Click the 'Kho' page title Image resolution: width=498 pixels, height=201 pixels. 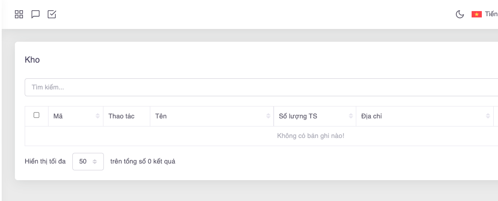point(32,60)
